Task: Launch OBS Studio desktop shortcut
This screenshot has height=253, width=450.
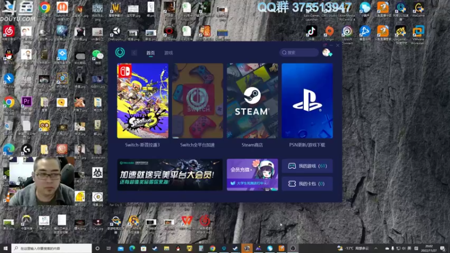Action: [x=329, y=10]
